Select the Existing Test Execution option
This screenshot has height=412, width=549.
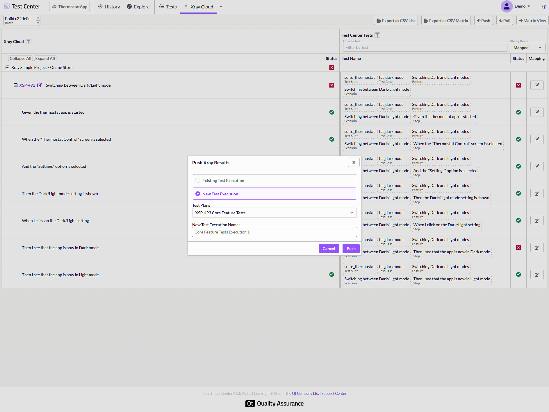(x=198, y=180)
